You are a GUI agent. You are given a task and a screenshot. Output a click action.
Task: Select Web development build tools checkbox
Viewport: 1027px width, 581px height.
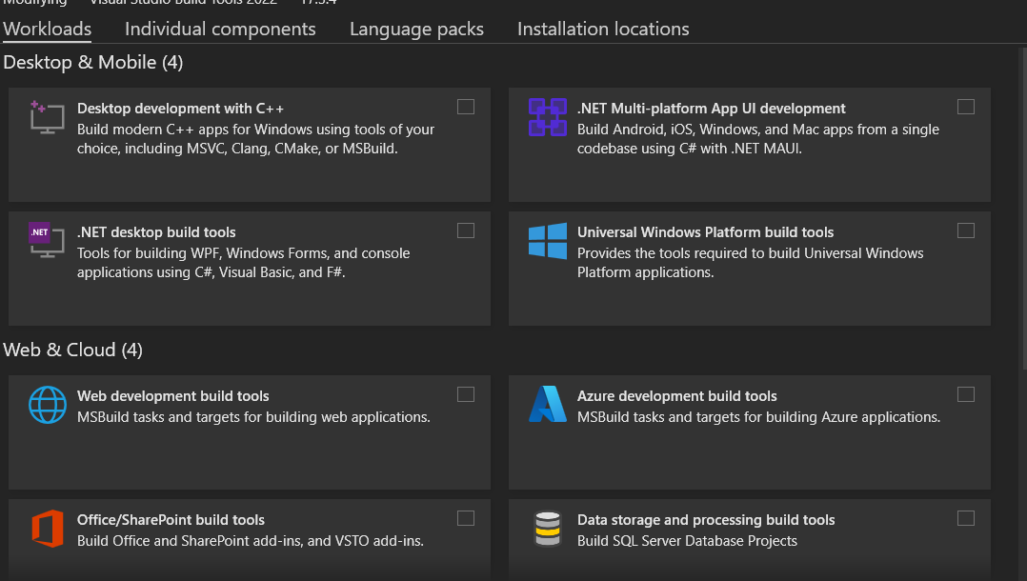[466, 394]
